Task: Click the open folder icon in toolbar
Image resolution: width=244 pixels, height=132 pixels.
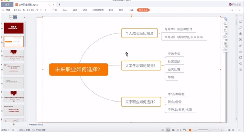Action: tap(15, 10)
